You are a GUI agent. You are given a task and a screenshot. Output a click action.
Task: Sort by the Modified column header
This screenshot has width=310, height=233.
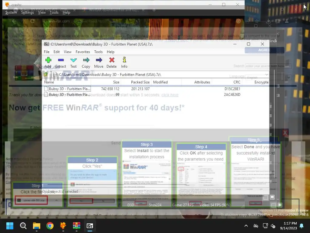[x=167, y=82]
